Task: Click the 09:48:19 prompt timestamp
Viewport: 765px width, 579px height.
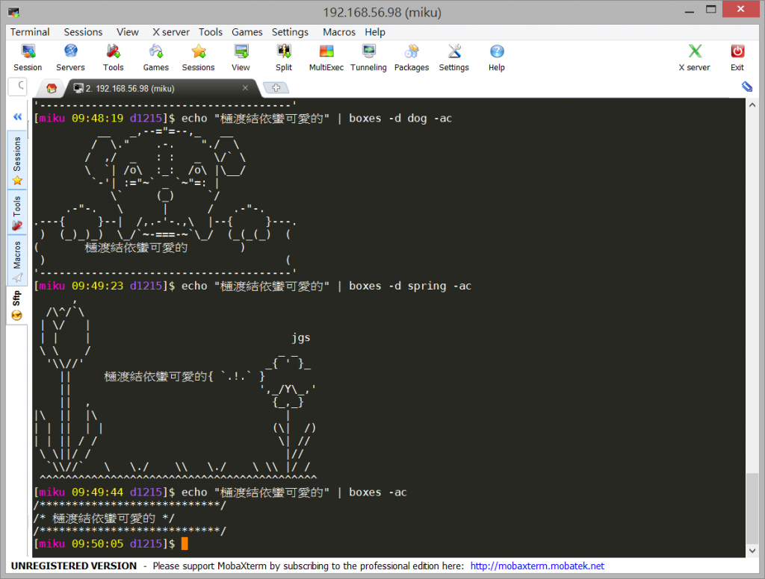Action: [x=98, y=119]
